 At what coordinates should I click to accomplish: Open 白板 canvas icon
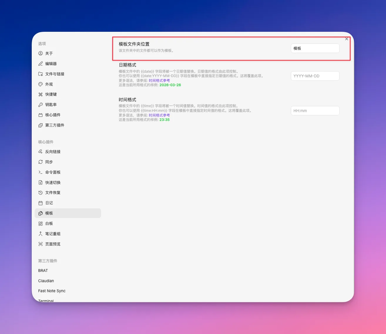(41, 224)
